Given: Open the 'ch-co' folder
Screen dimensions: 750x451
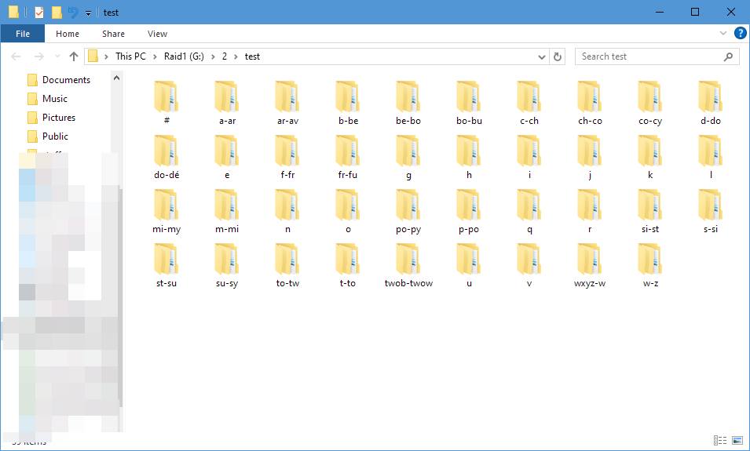Looking at the screenshot, I should 590,103.
